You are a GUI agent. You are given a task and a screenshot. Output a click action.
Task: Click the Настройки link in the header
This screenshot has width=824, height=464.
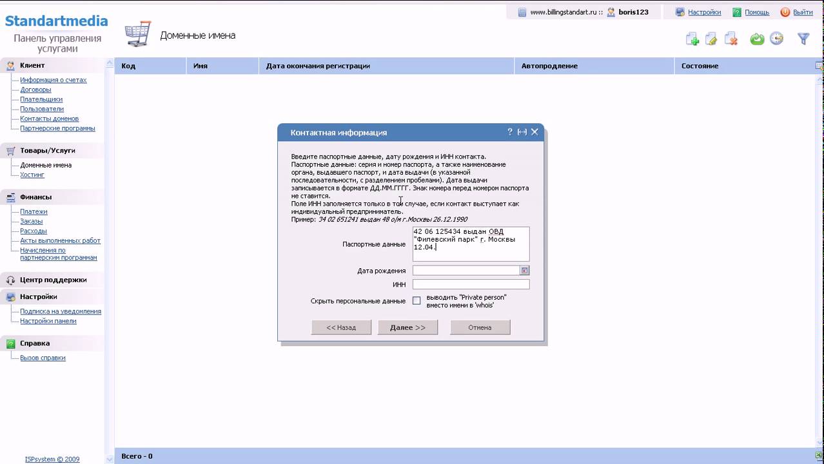[704, 12]
